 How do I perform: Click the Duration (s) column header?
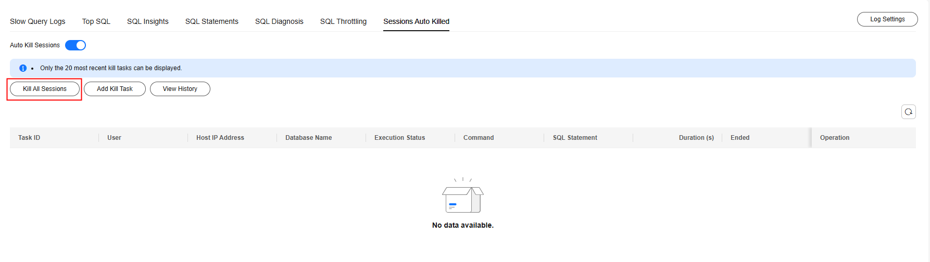click(x=696, y=138)
